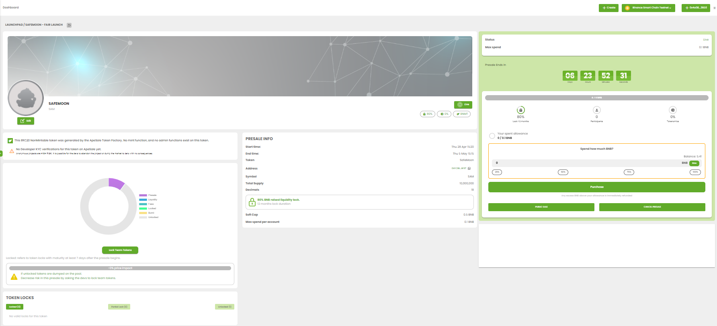
Task: Click the Live status badge
Action: pos(463,104)
